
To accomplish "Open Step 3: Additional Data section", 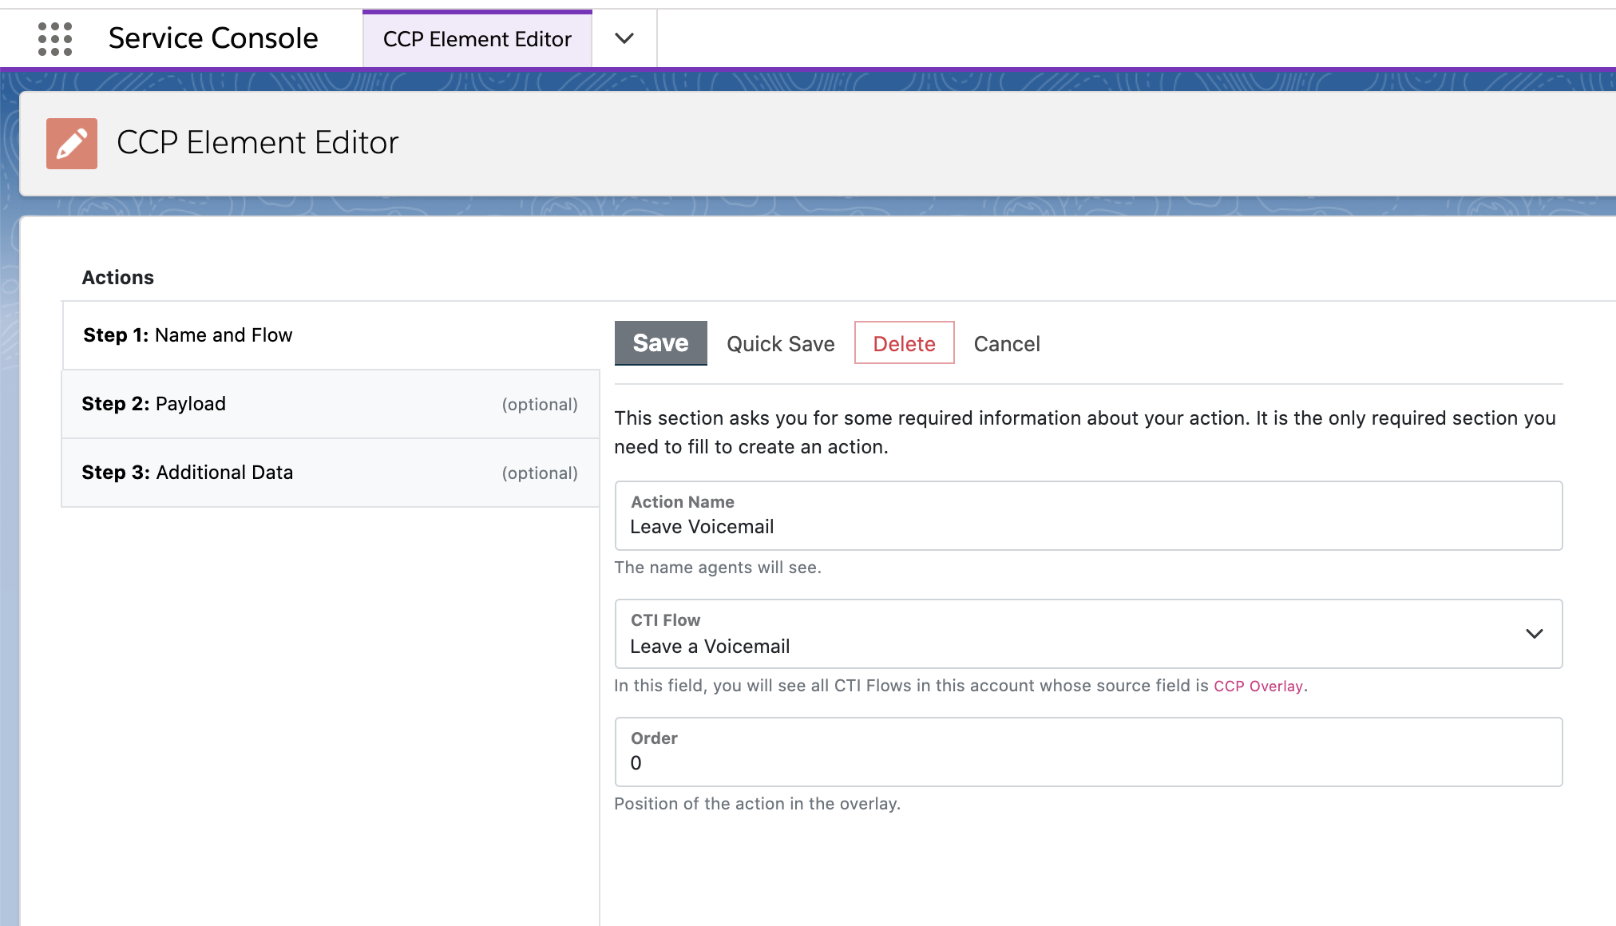I will 331,473.
